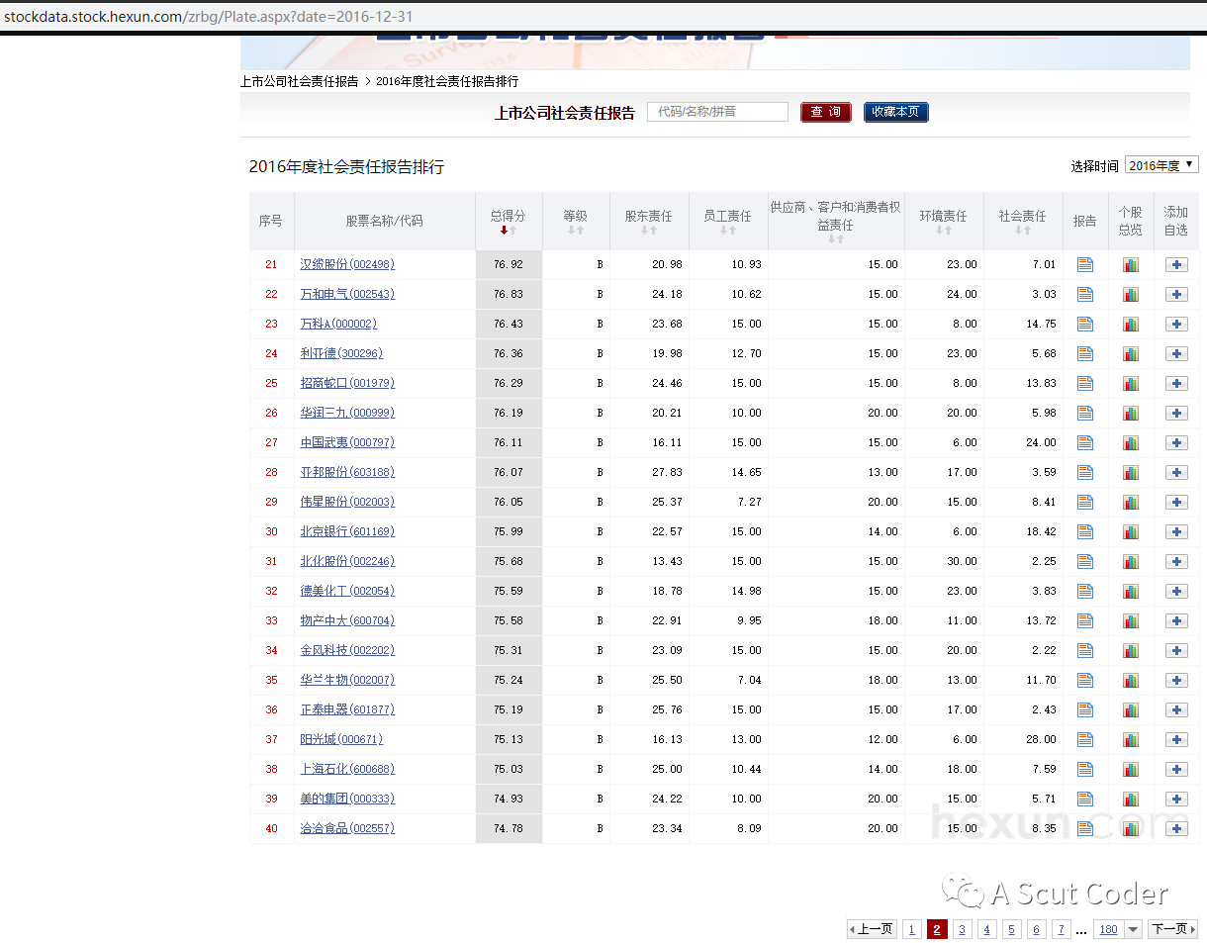Jump to last page 180
Screen dimensions: 1207x943
1108,929
